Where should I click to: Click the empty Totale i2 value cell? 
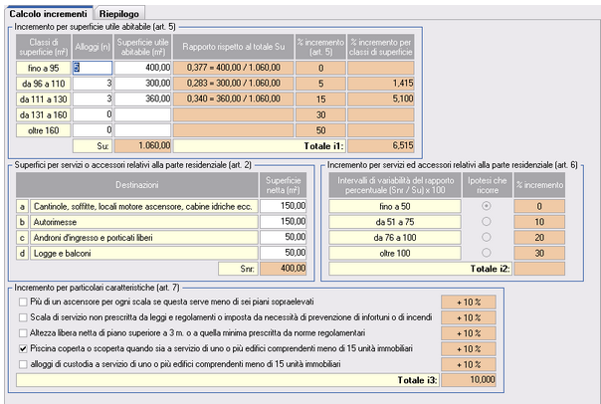click(539, 269)
